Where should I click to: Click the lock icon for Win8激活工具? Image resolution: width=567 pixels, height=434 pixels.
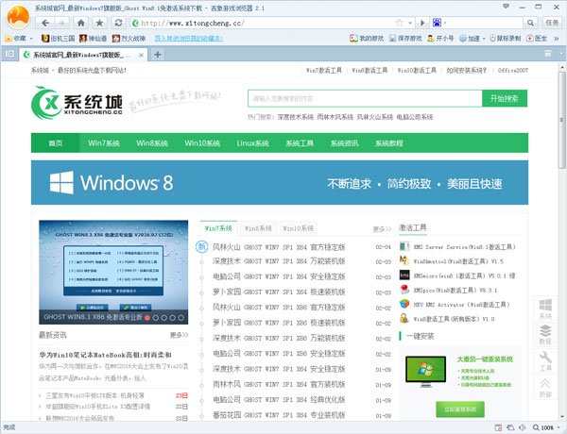pyautogui.click(x=404, y=319)
